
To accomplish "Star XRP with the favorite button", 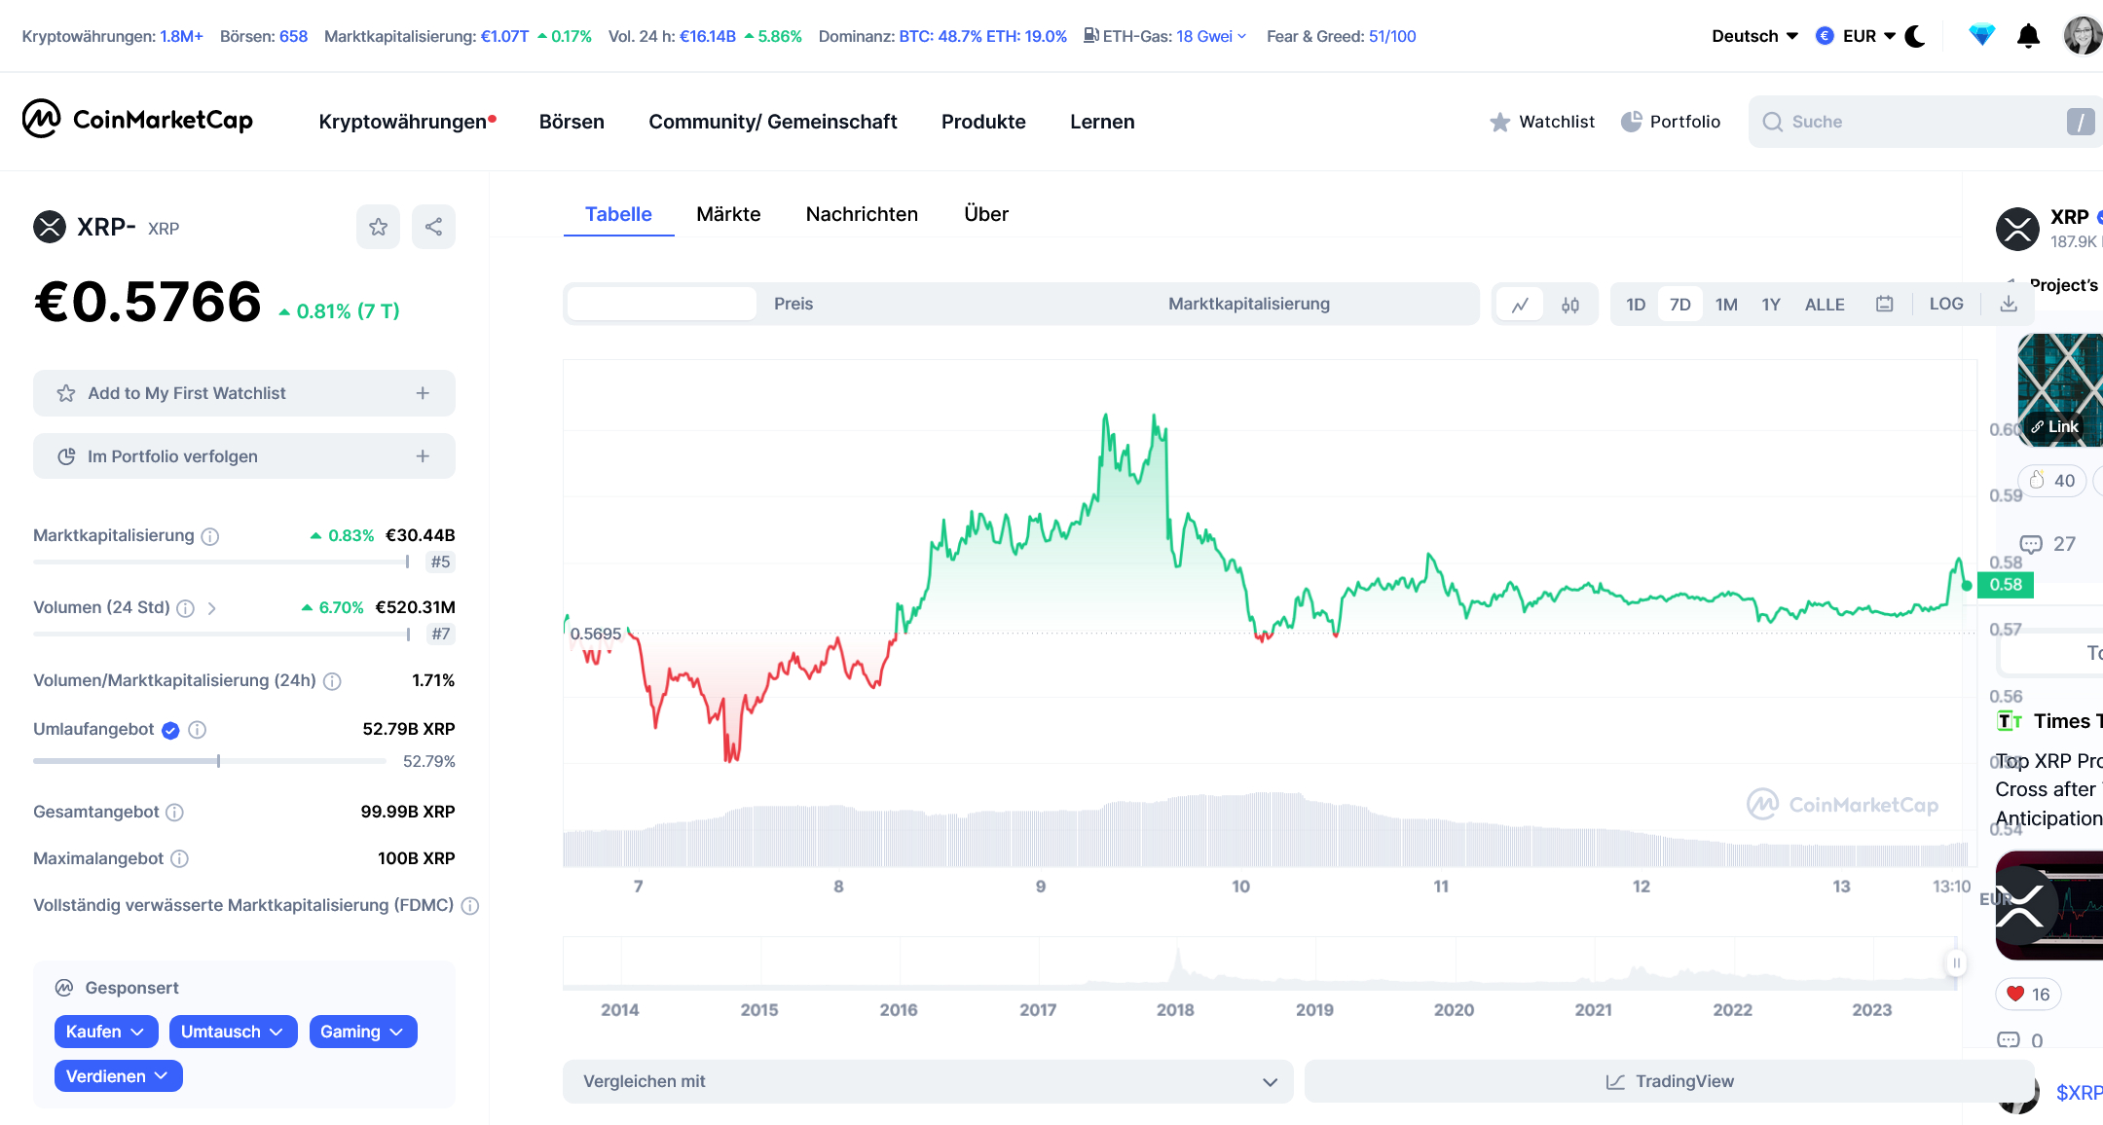I will pos(378,227).
